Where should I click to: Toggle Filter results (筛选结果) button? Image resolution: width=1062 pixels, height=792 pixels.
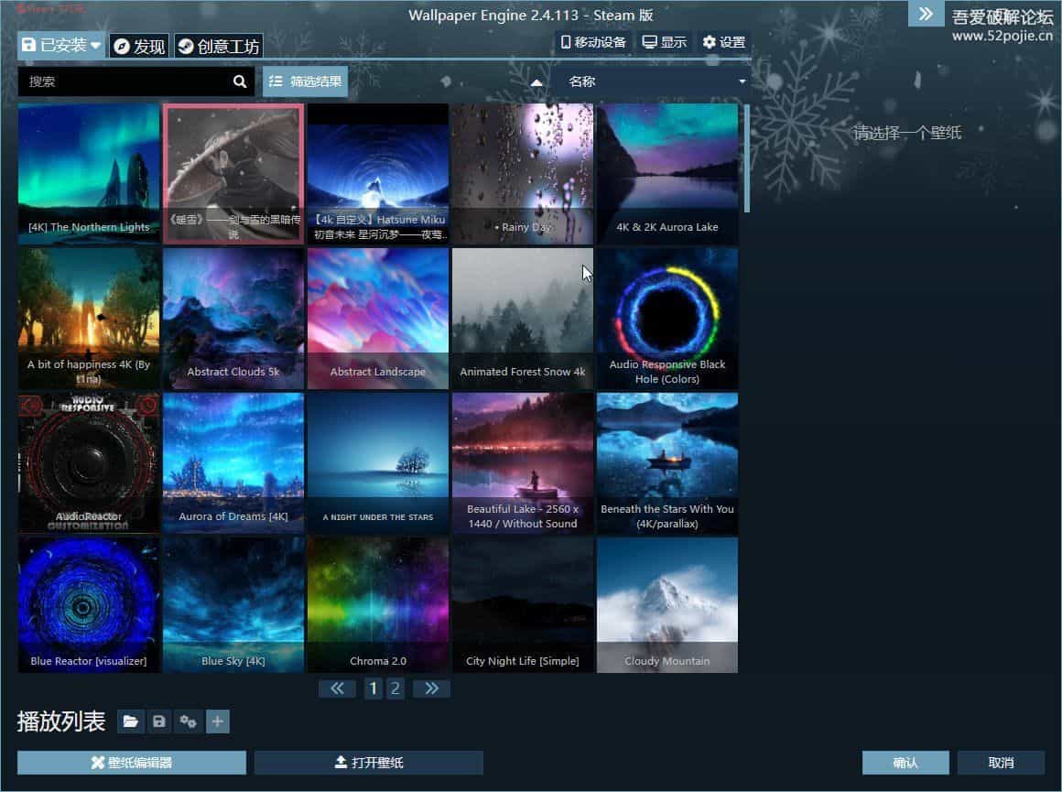click(305, 81)
